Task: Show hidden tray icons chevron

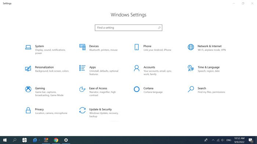Action: (213, 140)
